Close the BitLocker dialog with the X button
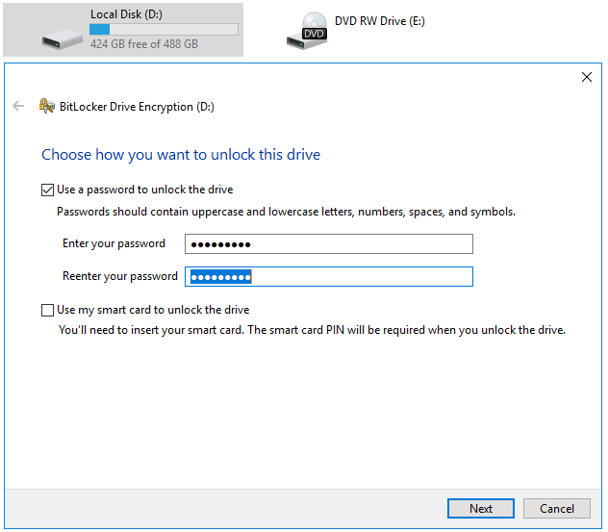Viewport: 608px width, 532px height. click(587, 77)
